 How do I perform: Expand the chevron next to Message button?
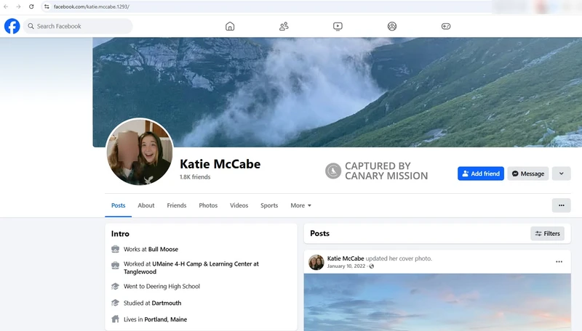click(x=561, y=173)
